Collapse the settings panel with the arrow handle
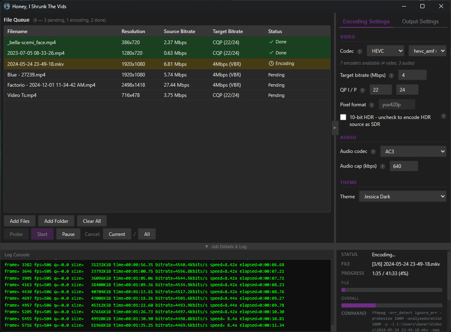 pyautogui.click(x=334, y=128)
